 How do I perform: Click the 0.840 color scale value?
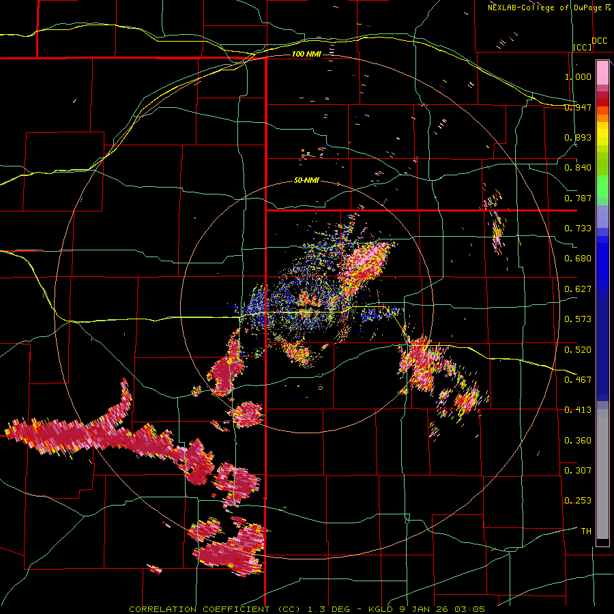pos(578,168)
